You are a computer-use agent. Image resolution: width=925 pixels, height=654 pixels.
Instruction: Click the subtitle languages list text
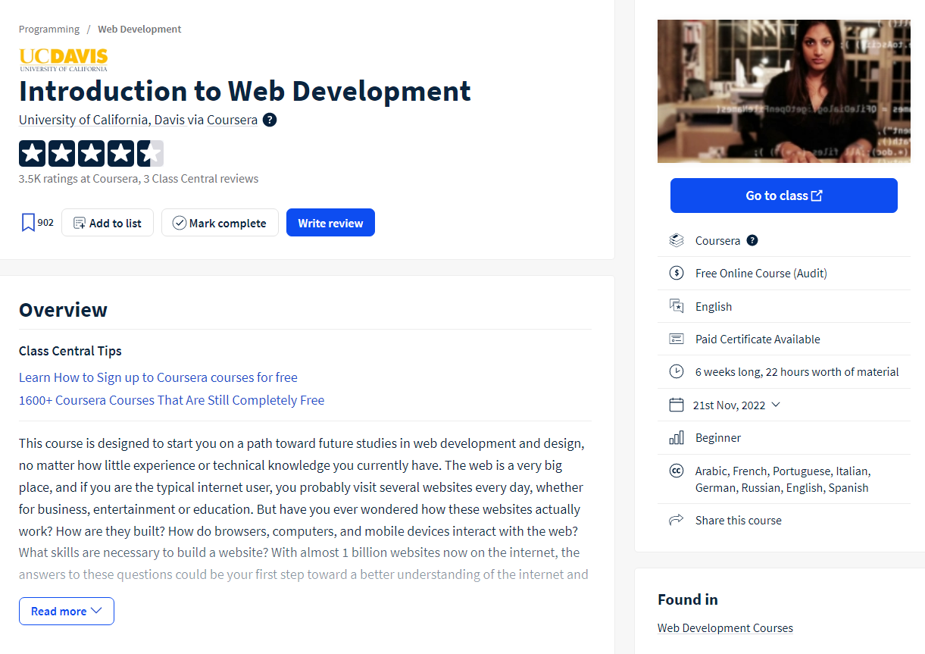(x=783, y=479)
